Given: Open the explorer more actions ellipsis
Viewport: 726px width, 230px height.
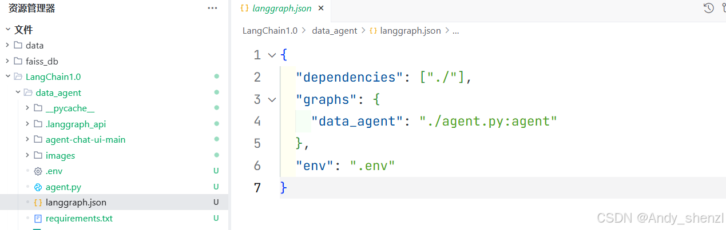Looking at the screenshot, I should [x=212, y=8].
